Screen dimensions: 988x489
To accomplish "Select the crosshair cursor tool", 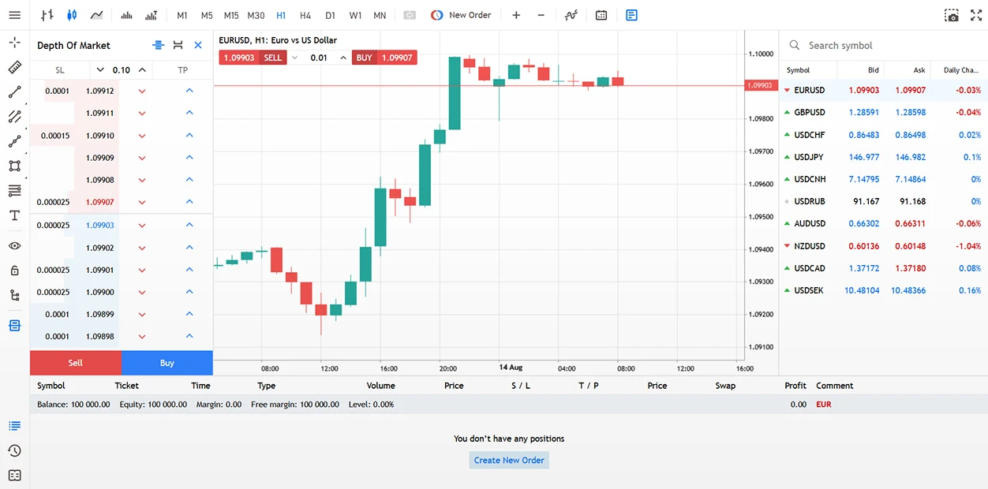I will [x=14, y=43].
